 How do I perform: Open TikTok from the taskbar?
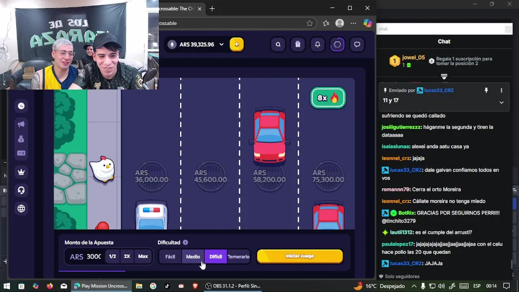tap(167, 286)
